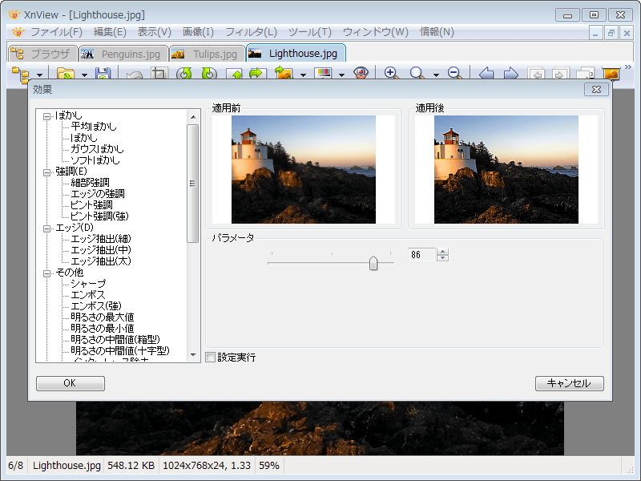Image resolution: width=641 pixels, height=481 pixels.
Task: Open the dropdown beside the zoom magnifier
Action: click(x=436, y=75)
